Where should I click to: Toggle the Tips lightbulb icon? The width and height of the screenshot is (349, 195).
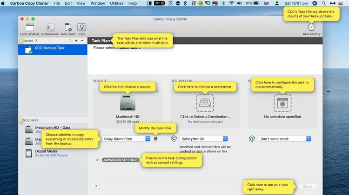point(82,27)
